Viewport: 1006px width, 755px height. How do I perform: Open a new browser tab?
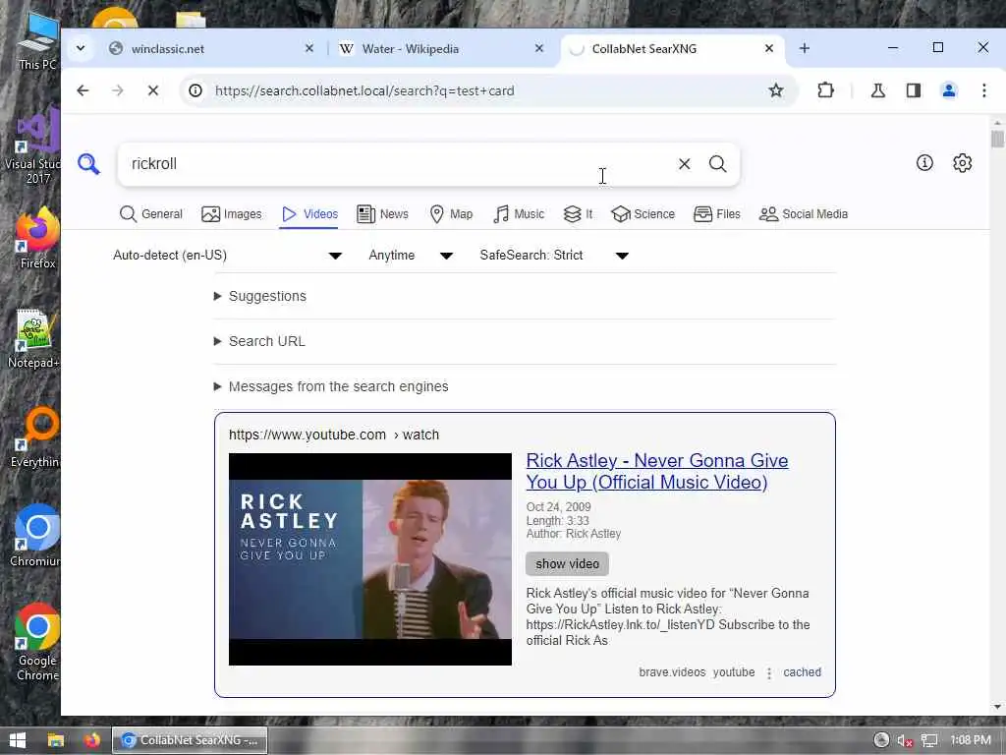pos(804,48)
